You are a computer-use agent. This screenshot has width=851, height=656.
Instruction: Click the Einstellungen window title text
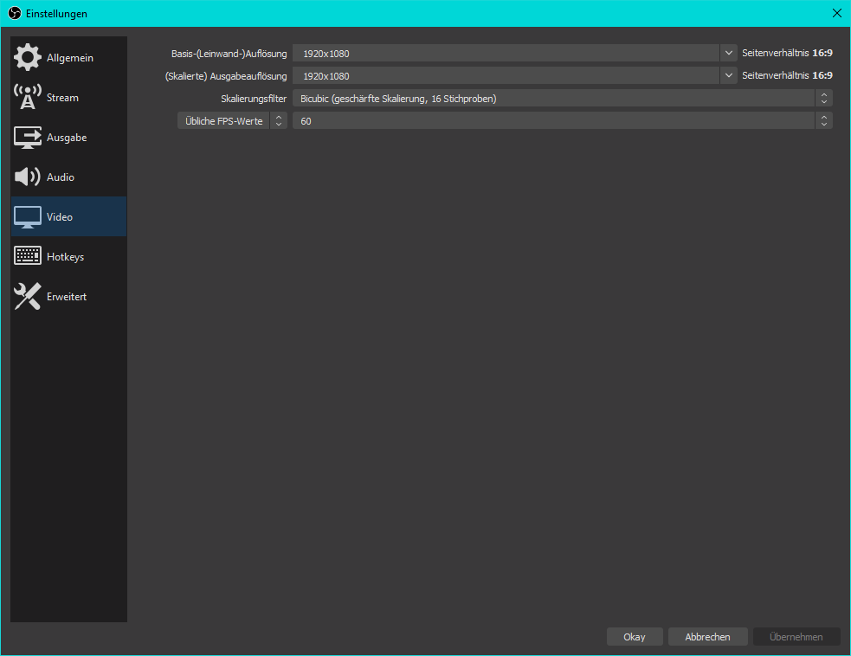[56, 14]
